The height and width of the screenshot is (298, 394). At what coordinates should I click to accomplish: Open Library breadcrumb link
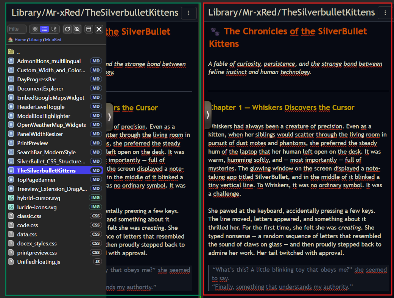point(36,40)
